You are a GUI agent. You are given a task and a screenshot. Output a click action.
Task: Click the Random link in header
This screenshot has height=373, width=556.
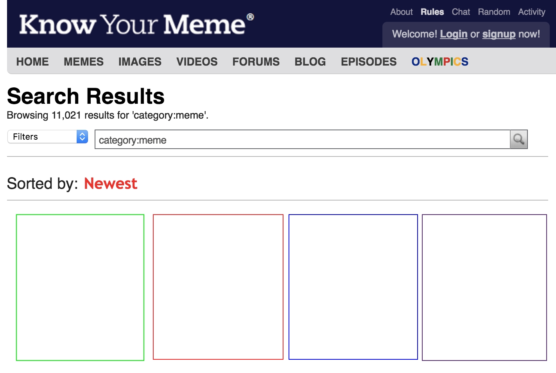[x=494, y=12]
